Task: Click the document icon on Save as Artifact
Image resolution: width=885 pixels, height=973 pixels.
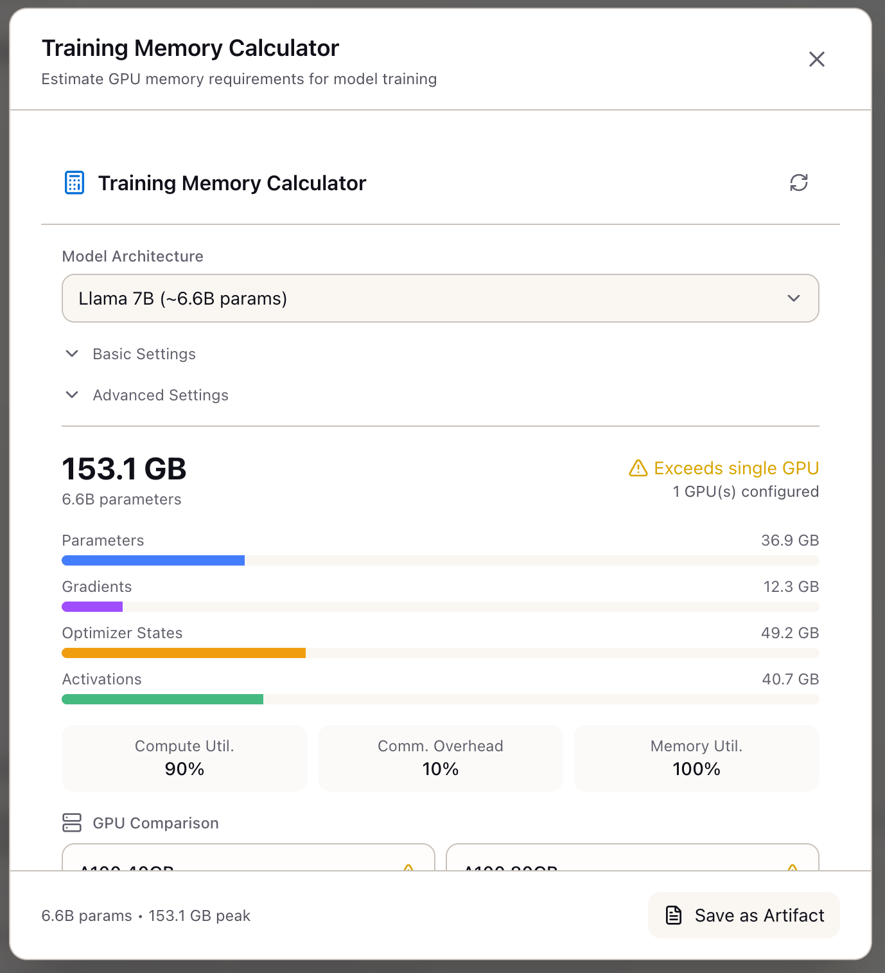Action: coord(674,915)
